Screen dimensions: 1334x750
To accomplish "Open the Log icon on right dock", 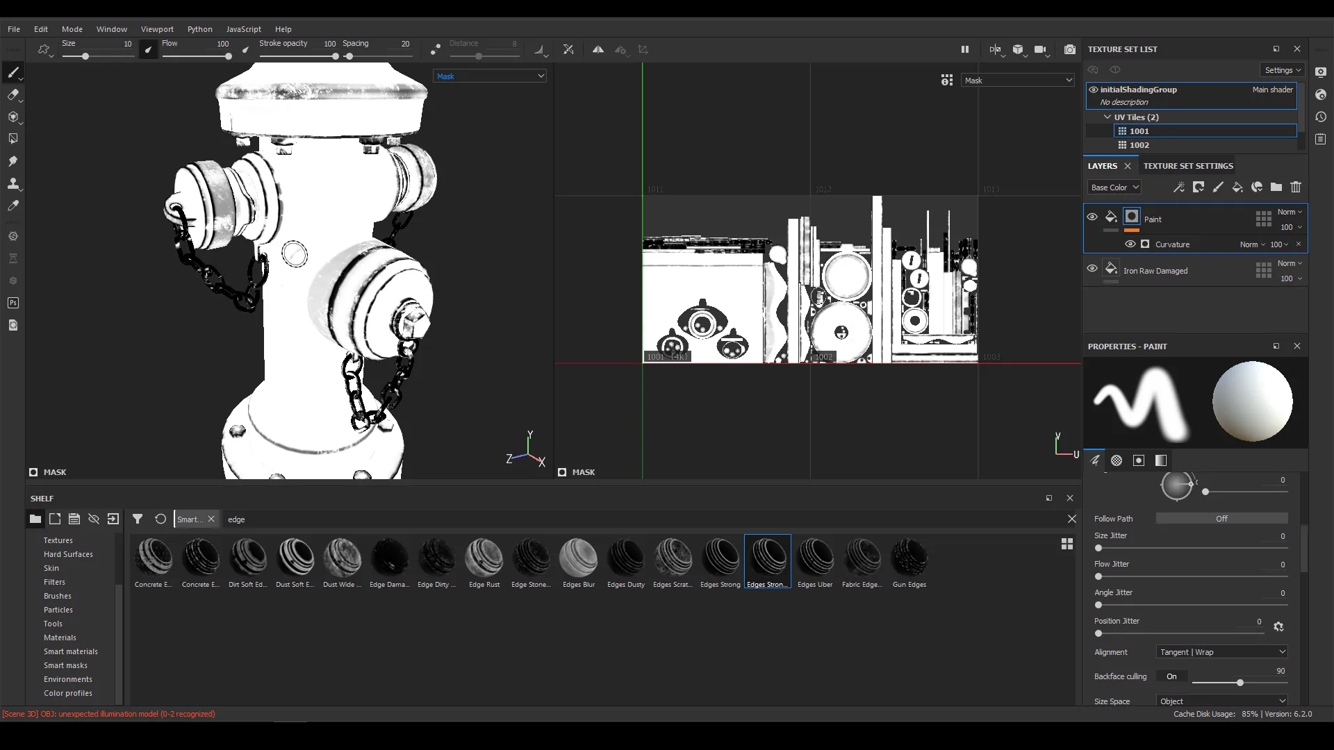I will coord(1321,139).
